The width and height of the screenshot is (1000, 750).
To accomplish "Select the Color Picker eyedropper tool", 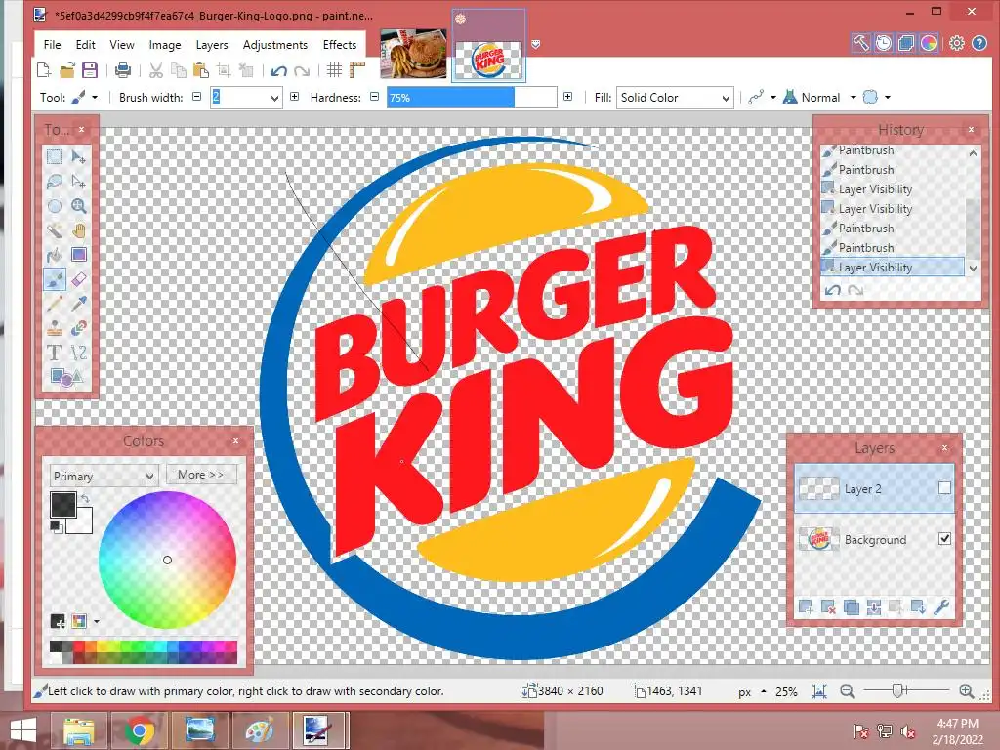I will [x=78, y=303].
